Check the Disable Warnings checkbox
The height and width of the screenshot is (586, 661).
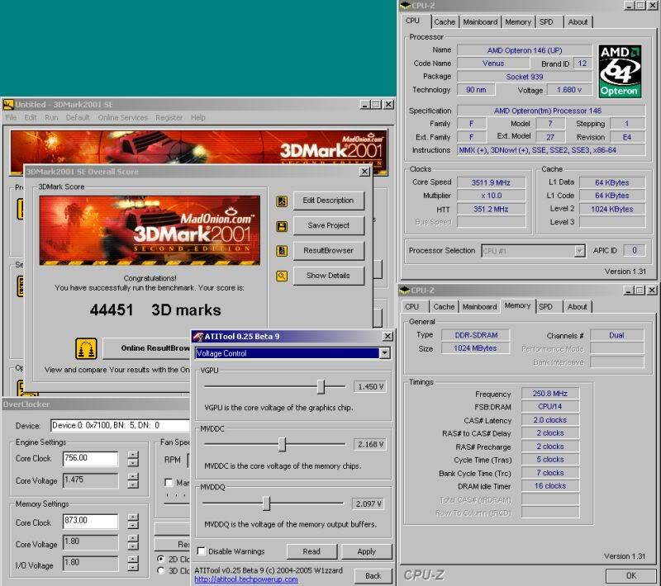point(202,551)
